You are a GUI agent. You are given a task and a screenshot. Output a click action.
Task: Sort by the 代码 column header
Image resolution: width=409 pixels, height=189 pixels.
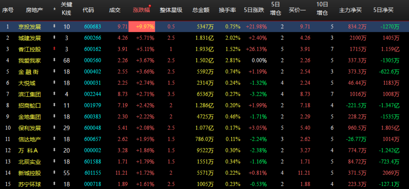(x=88, y=10)
